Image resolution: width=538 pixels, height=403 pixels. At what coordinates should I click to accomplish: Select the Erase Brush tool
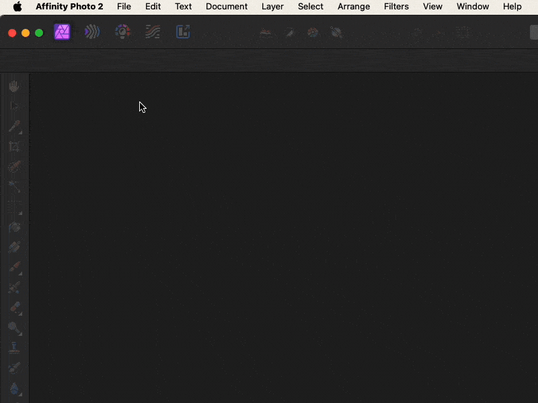[x=14, y=308]
